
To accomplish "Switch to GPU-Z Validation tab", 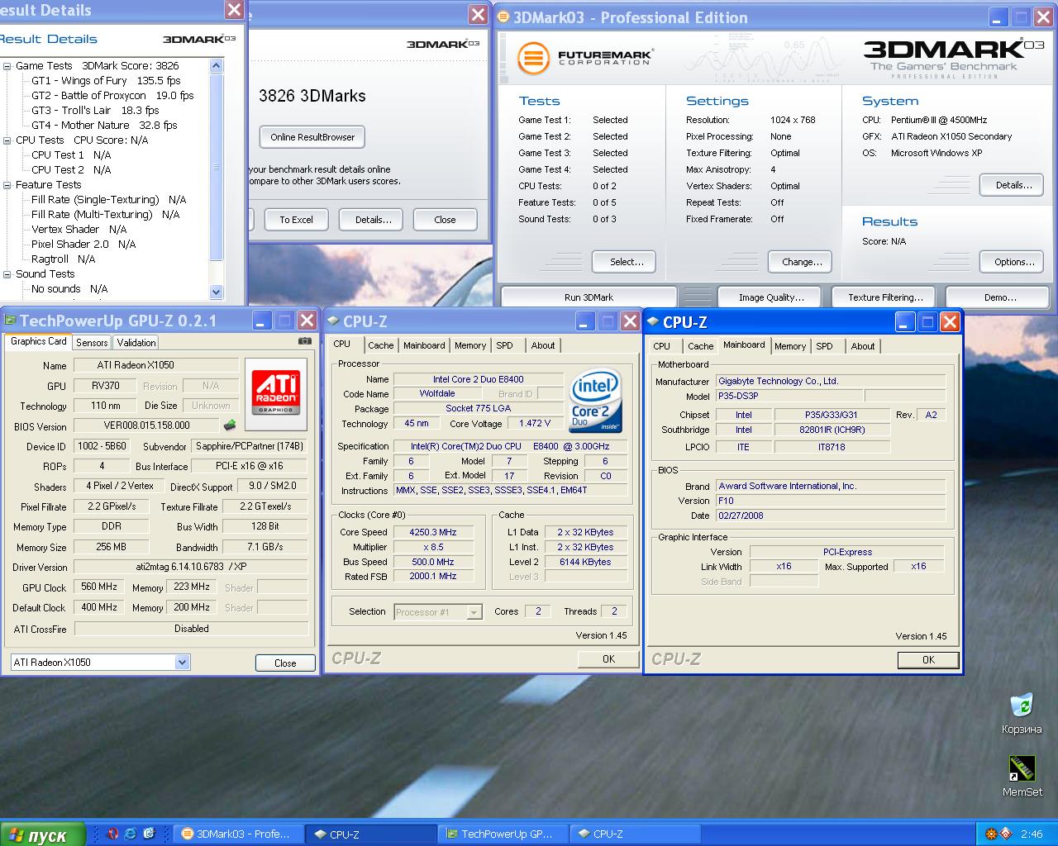I will click(136, 343).
